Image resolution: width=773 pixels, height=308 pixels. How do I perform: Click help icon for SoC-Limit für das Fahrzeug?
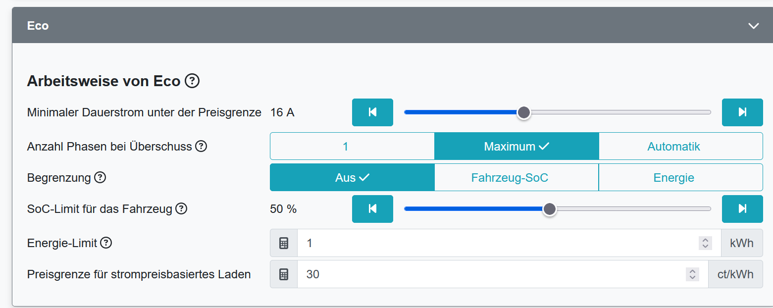point(181,208)
